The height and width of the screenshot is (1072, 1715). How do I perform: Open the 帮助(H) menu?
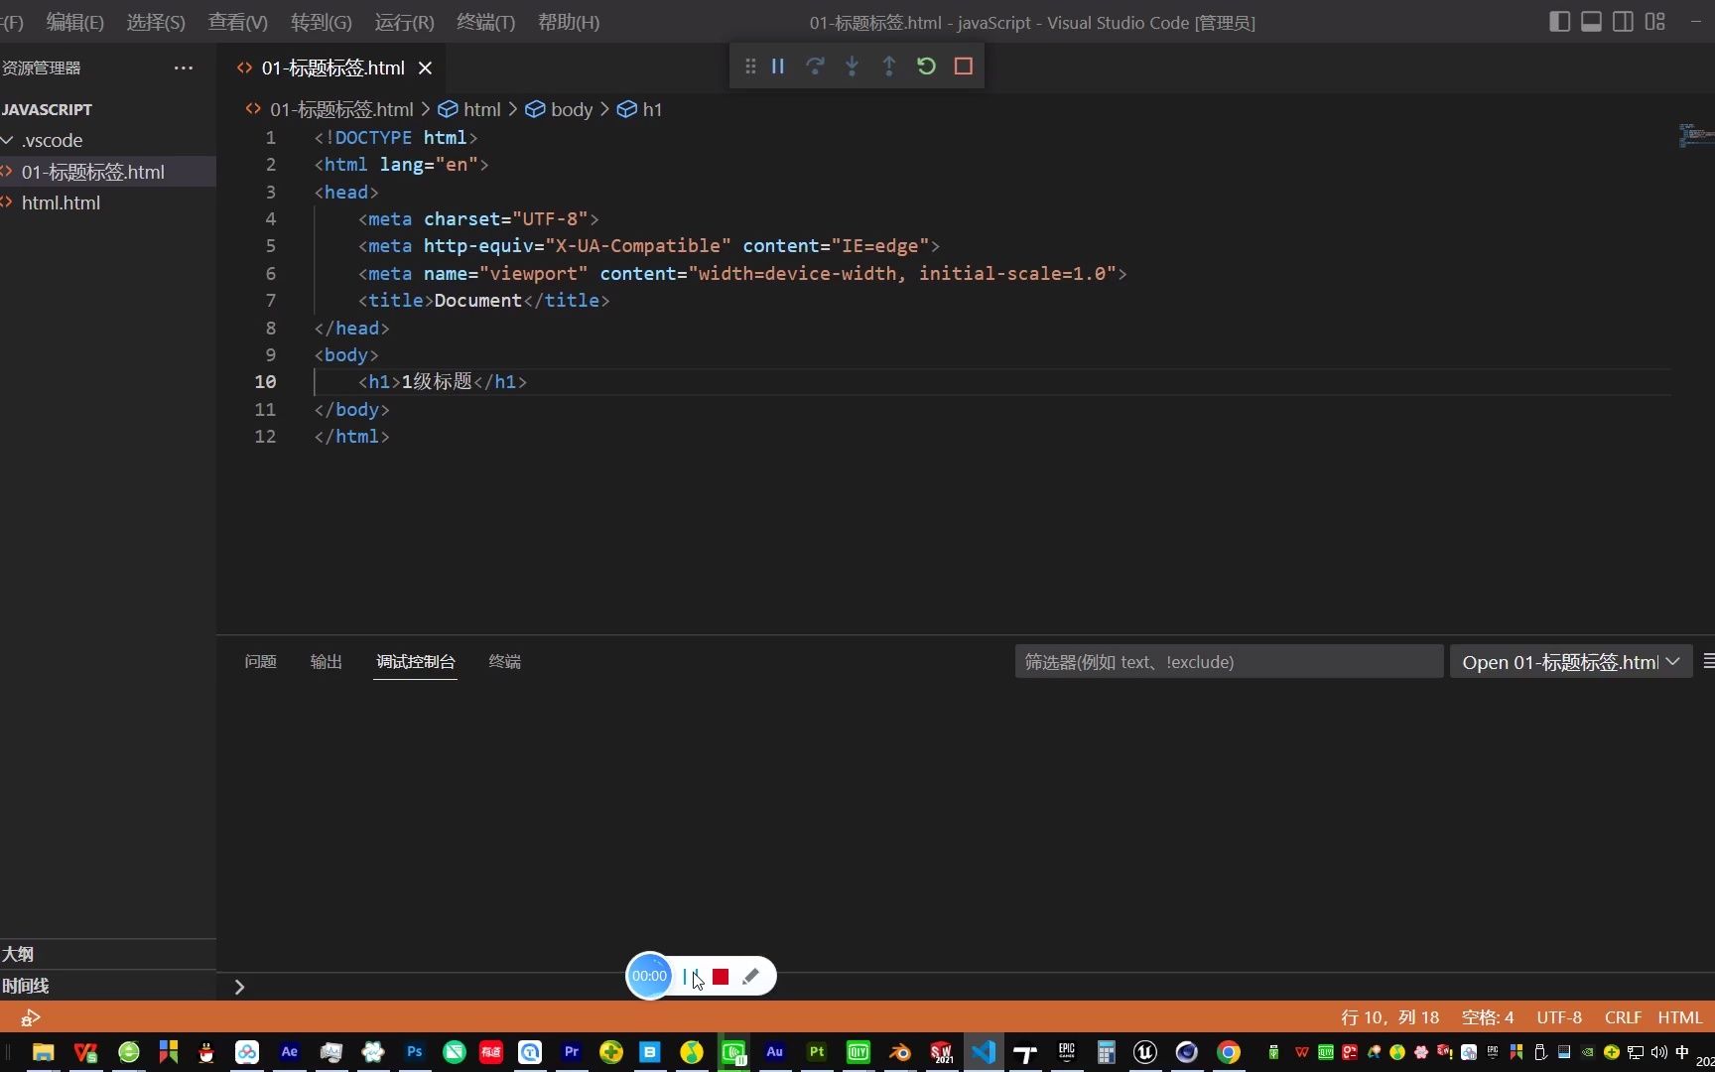coord(568,22)
